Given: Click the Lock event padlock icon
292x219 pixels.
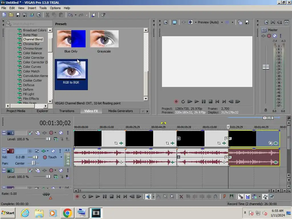Looking at the screenshot, I should [x=216, y=196].
